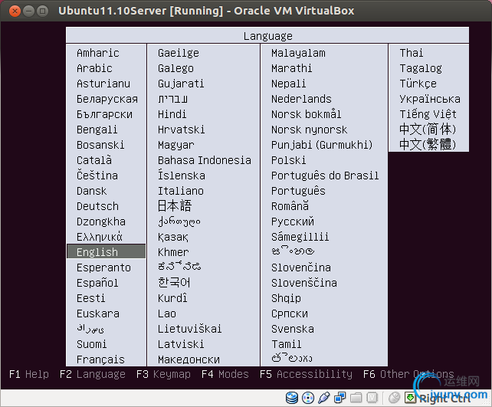The image size is (492, 407).
Task: Minimize the VirtualBox window
Action: [28, 11]
